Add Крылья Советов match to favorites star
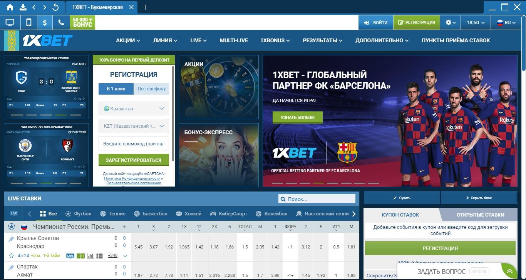The height and width of the screenshot is (280, 526). pos(11,256)
